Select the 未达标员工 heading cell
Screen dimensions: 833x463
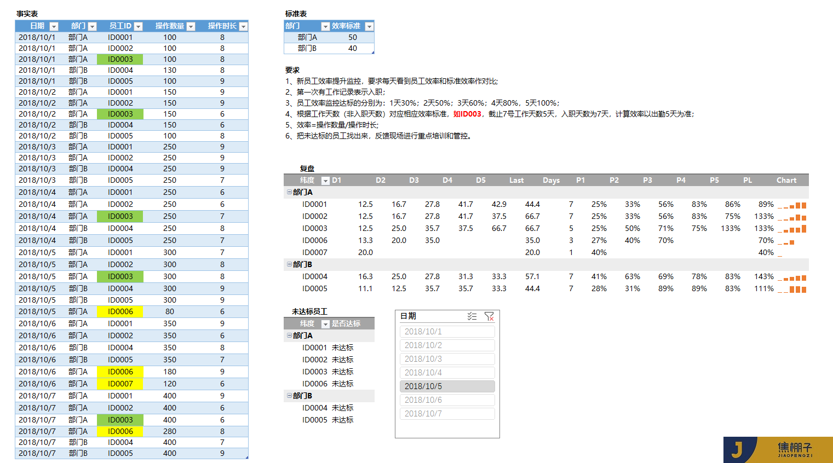309,311
